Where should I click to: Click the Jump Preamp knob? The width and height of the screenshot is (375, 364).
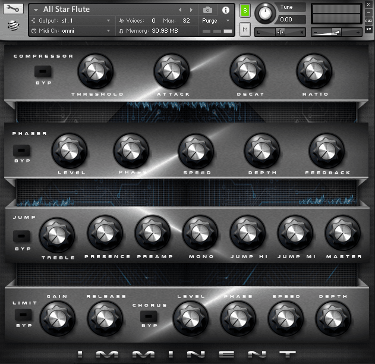tap(153, 233)
